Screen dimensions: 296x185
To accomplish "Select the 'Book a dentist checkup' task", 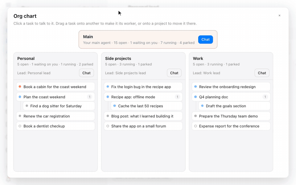I will [x=55, y=126].
